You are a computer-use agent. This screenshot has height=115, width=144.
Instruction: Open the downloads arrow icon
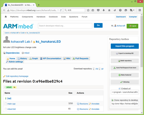(x=104, y=10)
